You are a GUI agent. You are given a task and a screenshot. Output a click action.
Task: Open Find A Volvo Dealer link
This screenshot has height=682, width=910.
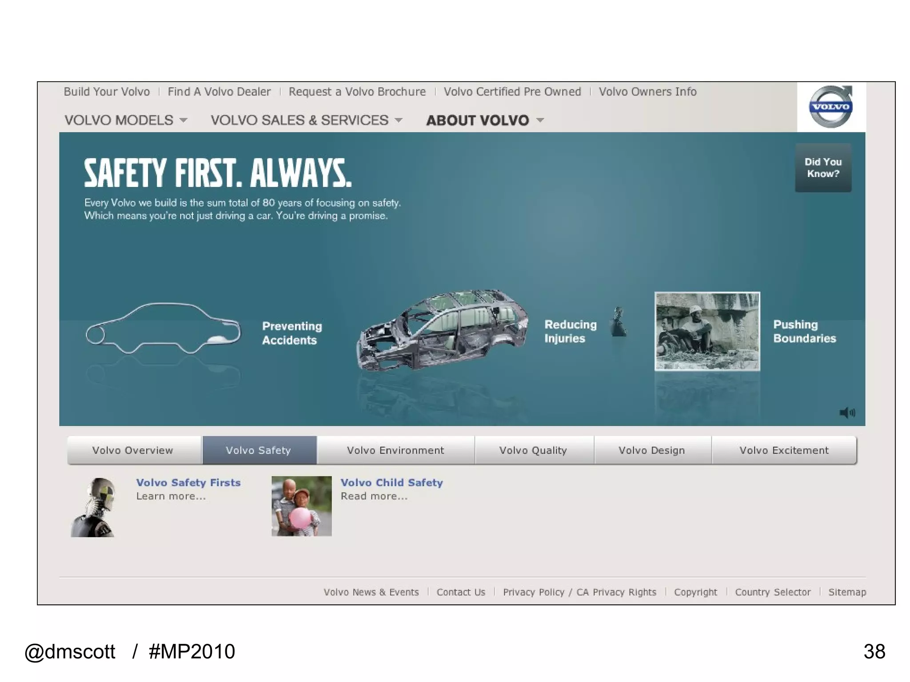coord(219,92)
